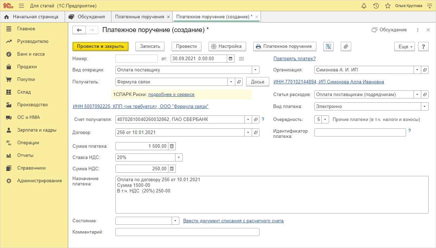Go forward with the right arrow button
Screen dimensions: 436x248
coord(92,30)
